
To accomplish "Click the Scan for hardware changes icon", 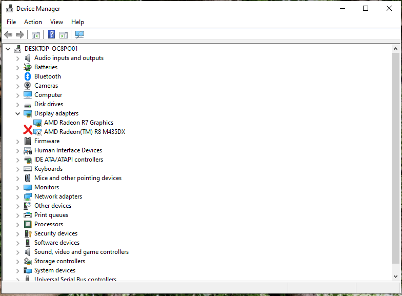I will [x=79, y=34].
